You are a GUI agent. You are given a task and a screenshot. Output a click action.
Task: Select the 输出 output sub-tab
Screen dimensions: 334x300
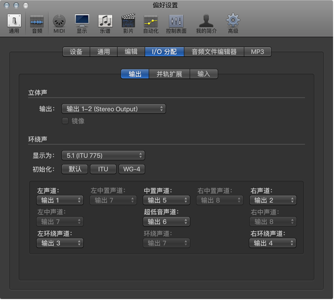[135, 74]
